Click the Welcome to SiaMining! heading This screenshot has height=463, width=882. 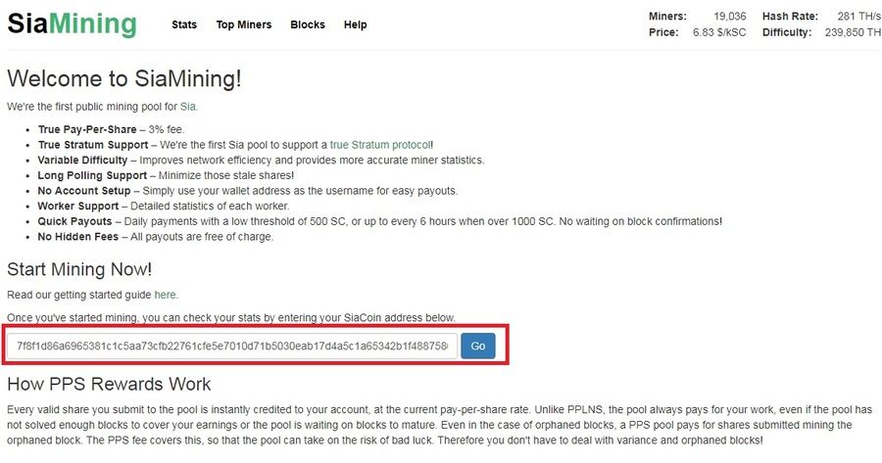point(124,78)
